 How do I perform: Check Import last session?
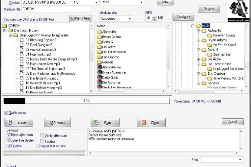38,146
